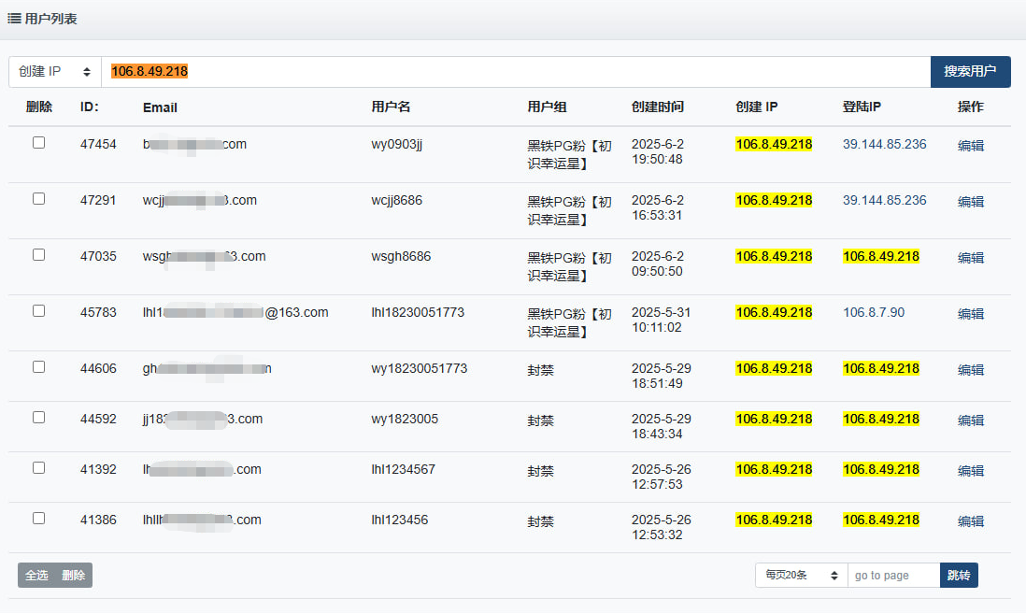Edit user wsgh8686 via 编辑 link

pyautogui.click(x=970, y=258)
